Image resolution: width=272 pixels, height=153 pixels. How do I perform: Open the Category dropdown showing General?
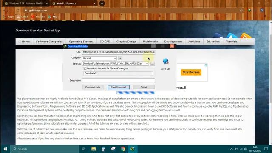pyautogui.click(x=99, y=58)
